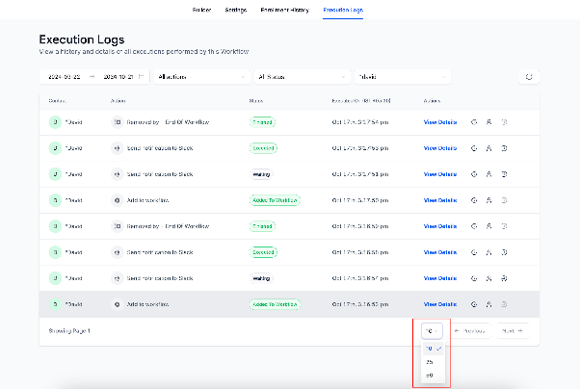This screenshot has width=580, height=389.
Task: Open the rows-per-page dropdown showing 10
Action: click(x=432, y=331)
